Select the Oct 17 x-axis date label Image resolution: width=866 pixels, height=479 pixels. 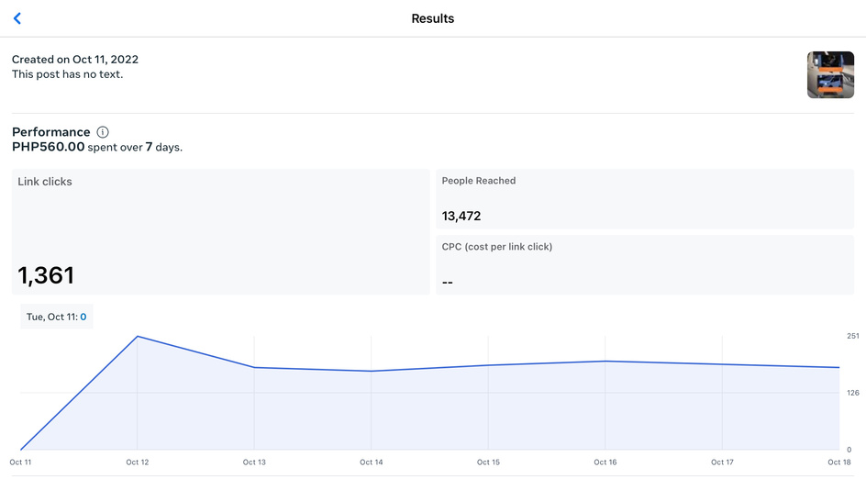click(722, 462)
